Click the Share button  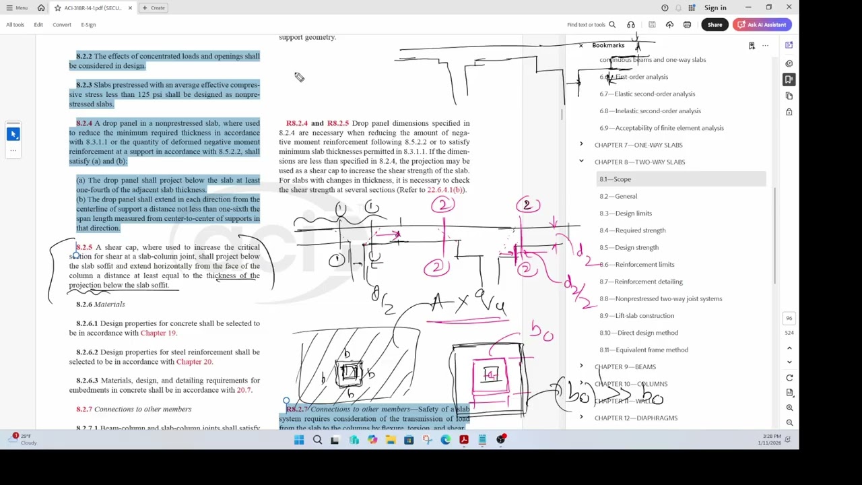[x=715, y=24]
